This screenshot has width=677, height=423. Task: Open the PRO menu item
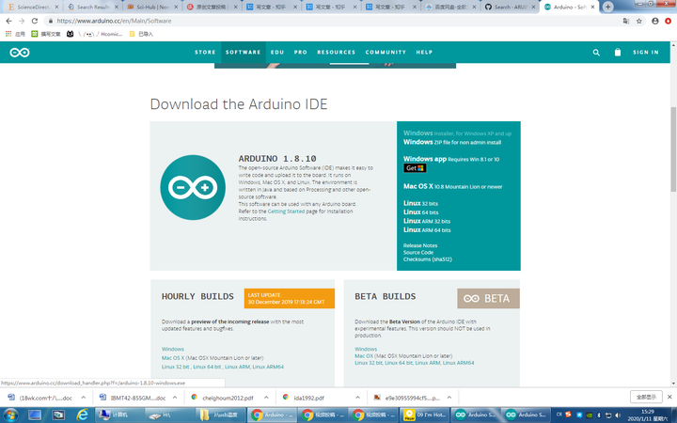301,53
